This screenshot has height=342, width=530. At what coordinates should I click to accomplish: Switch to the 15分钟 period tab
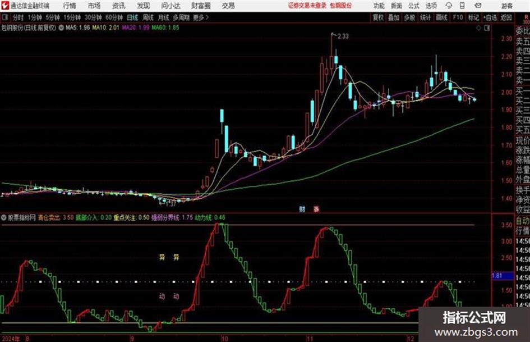click(x=72, y=17)
